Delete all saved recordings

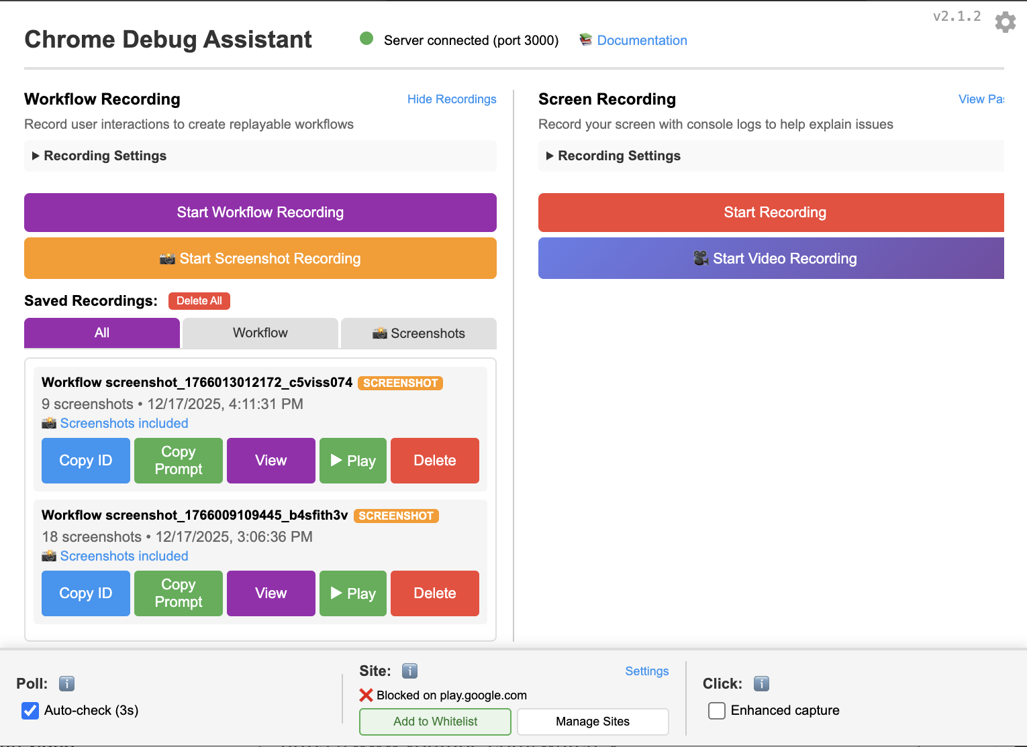click(199, 300)
